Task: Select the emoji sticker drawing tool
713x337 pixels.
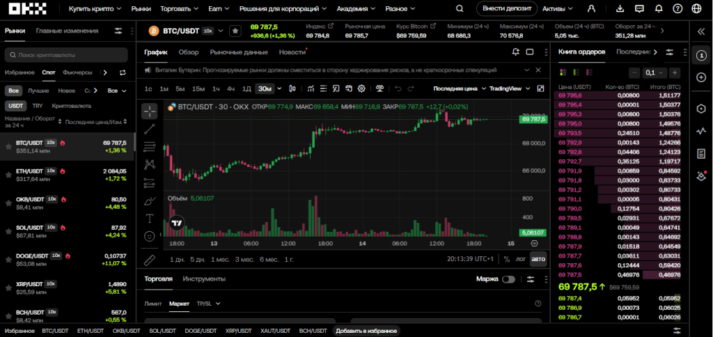Action: click(150, 237)
